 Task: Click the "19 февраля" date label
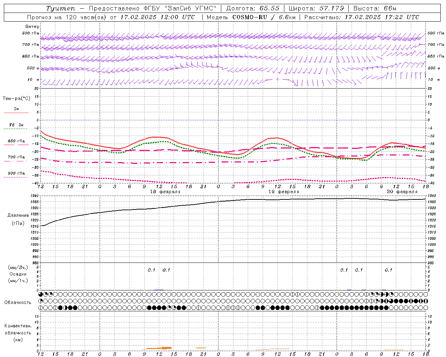tap(284, 192)
